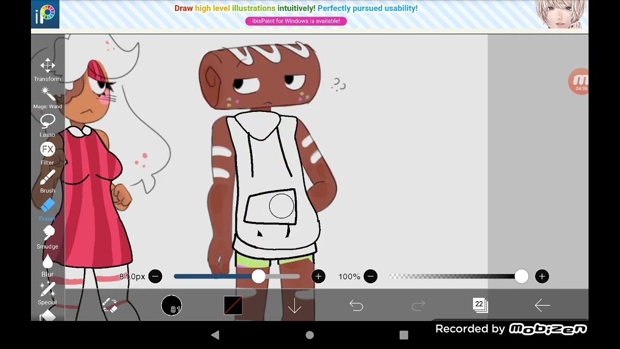Select the Lasso tool
The image size is (620, 349).
tap(47, 126)
